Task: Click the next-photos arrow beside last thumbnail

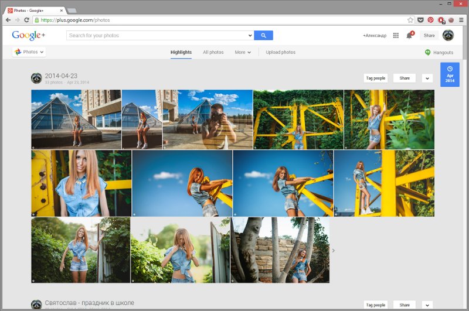Action: tap(333, 250)
